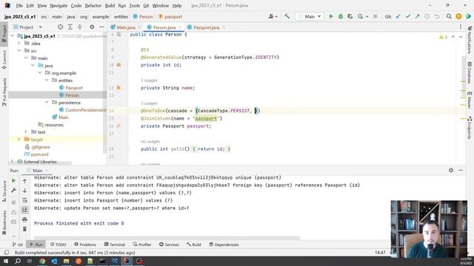Select Passport class in project tree
The image size is (474, 266).
point(74,88)
